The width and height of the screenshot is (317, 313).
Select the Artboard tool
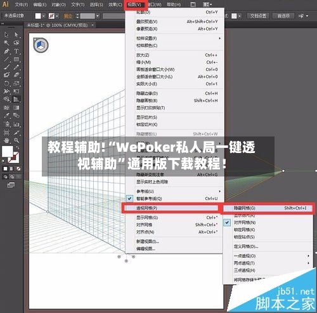(6, 133)
